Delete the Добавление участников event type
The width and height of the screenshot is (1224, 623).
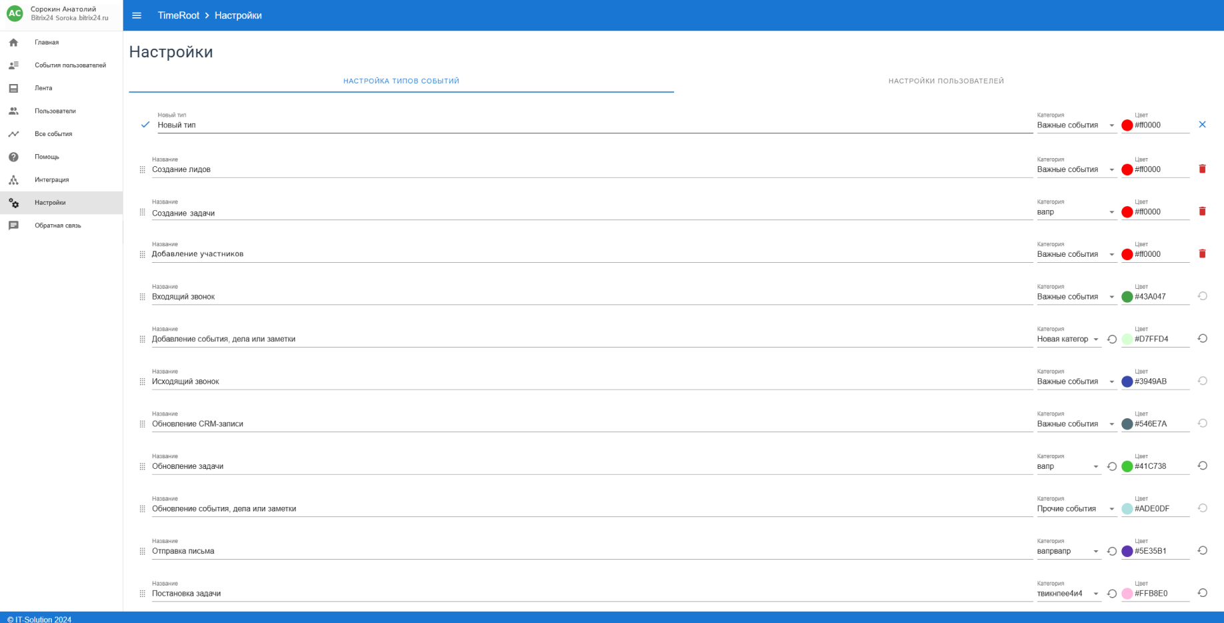coord(1202,253)
